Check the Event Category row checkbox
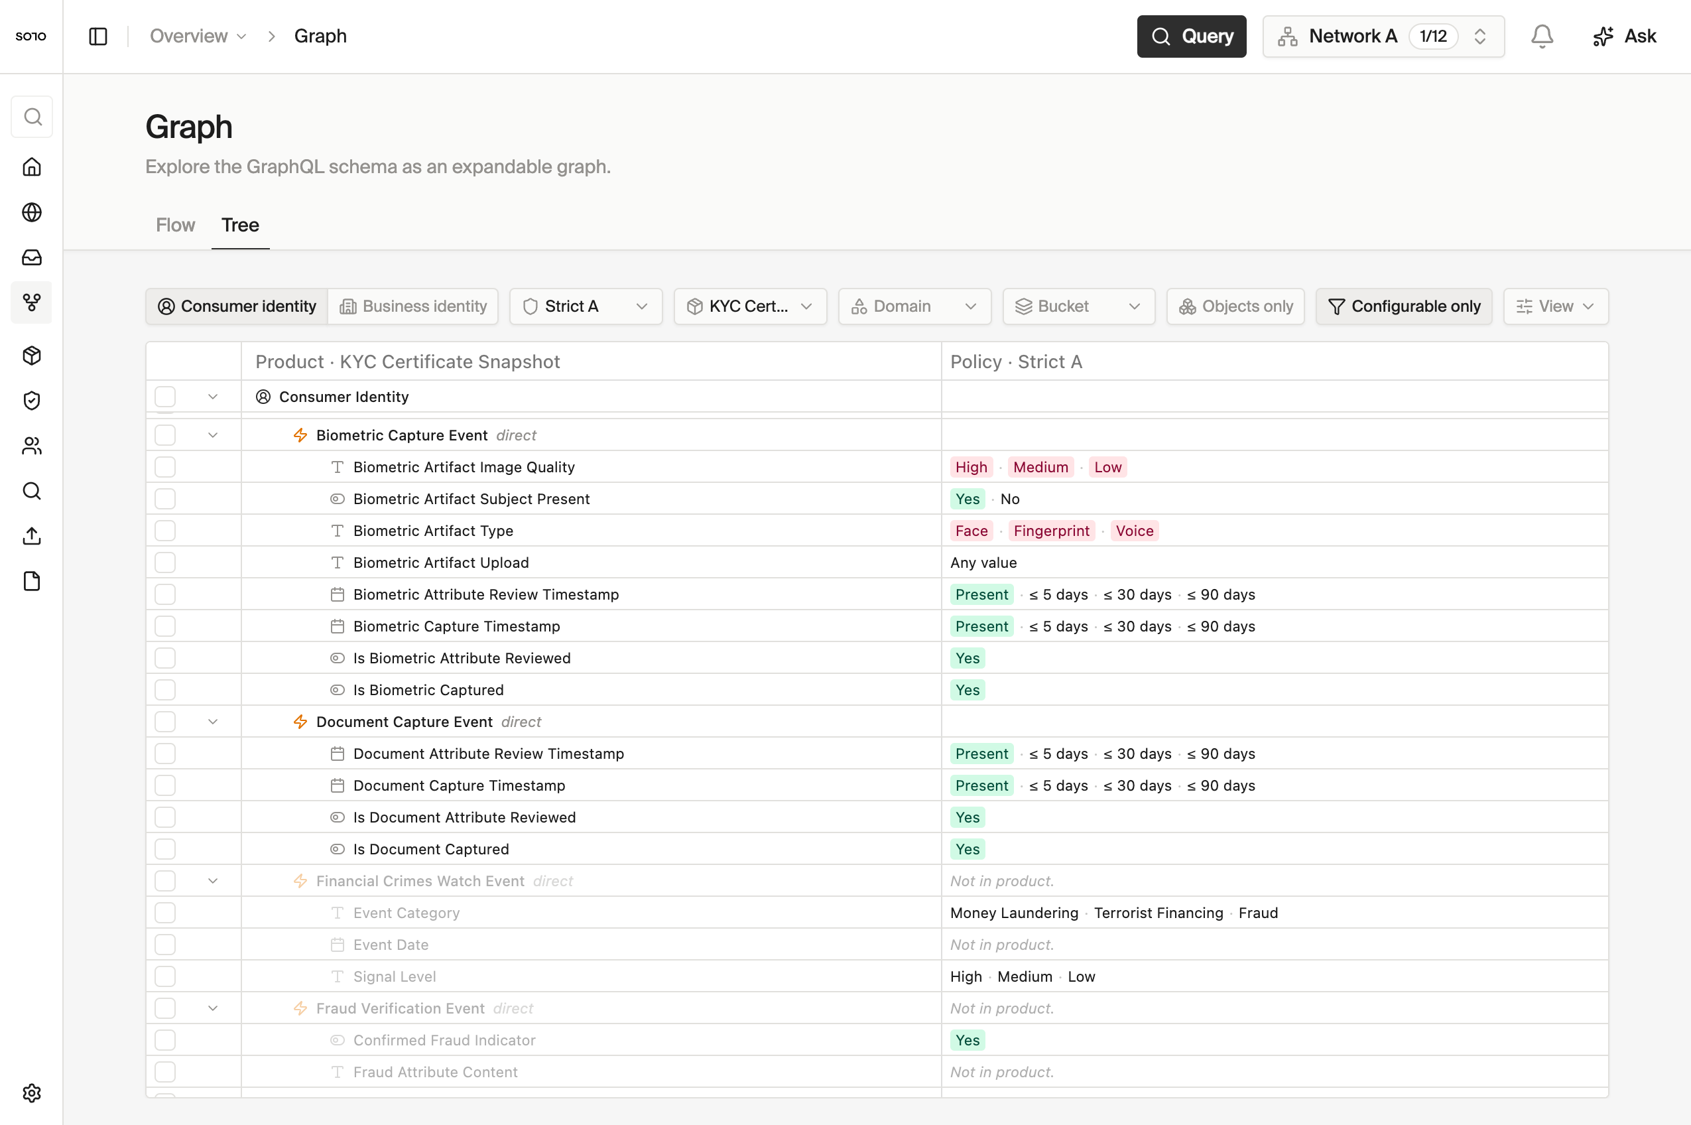The width and height of the screenshot is (1691, 1125). click(x=165, y=913)
